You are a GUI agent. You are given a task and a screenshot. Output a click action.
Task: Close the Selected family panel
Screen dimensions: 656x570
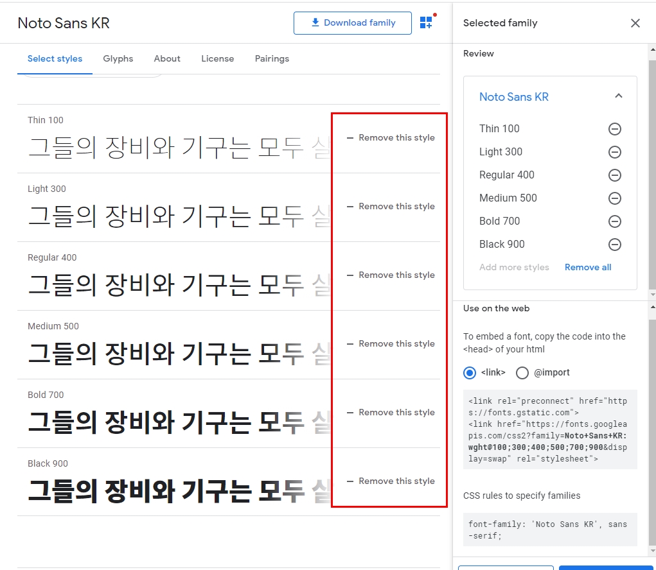[x=635, y=23]
